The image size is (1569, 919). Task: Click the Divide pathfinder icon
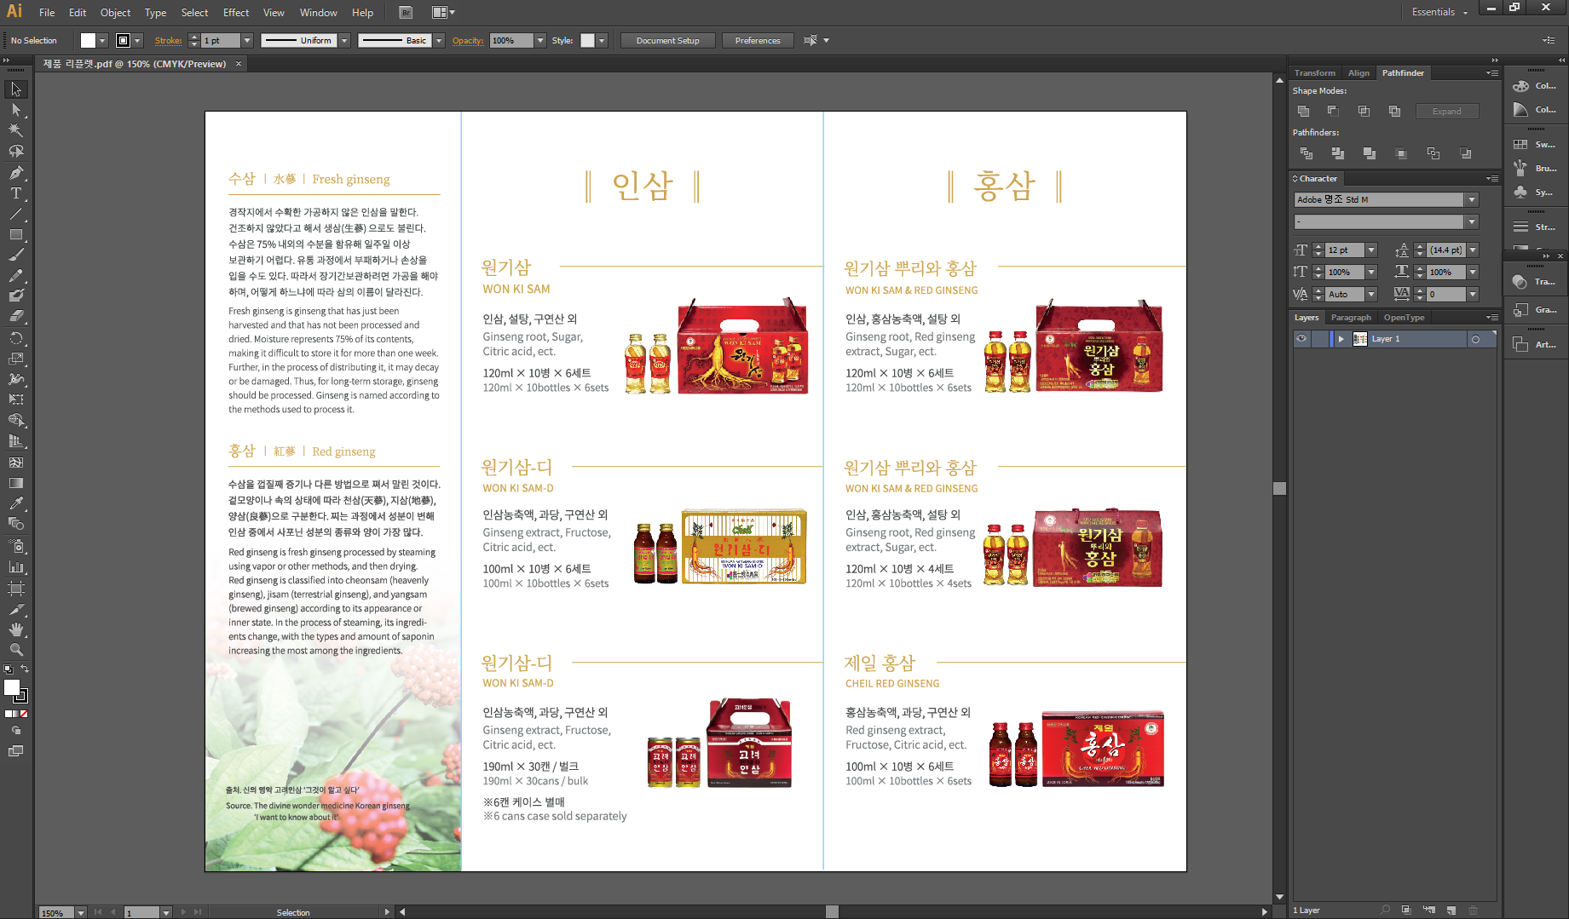pos(1307,153)
